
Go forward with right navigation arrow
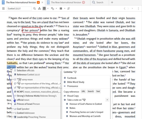128,8
